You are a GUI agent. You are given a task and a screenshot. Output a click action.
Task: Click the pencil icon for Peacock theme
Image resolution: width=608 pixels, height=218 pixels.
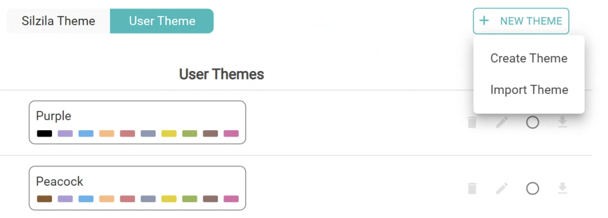(x=502, y=188)
